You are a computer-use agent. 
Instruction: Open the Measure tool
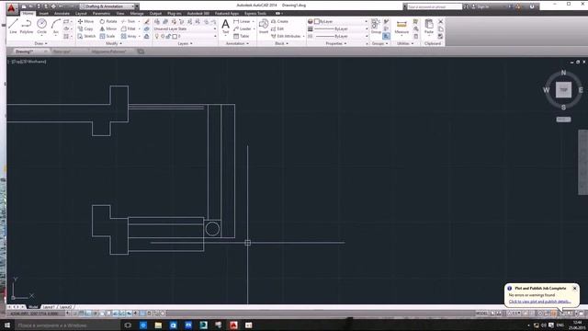401,27
